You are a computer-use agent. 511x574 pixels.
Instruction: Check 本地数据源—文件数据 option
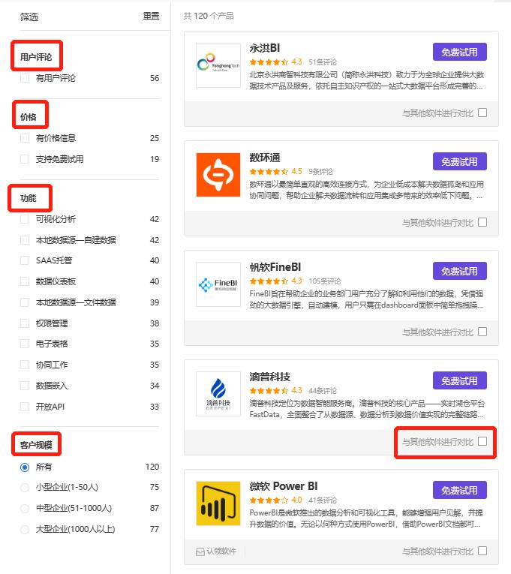click(25, 302)
